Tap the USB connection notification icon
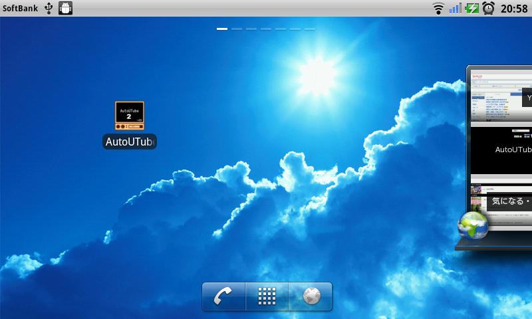 tap(49, 8)
